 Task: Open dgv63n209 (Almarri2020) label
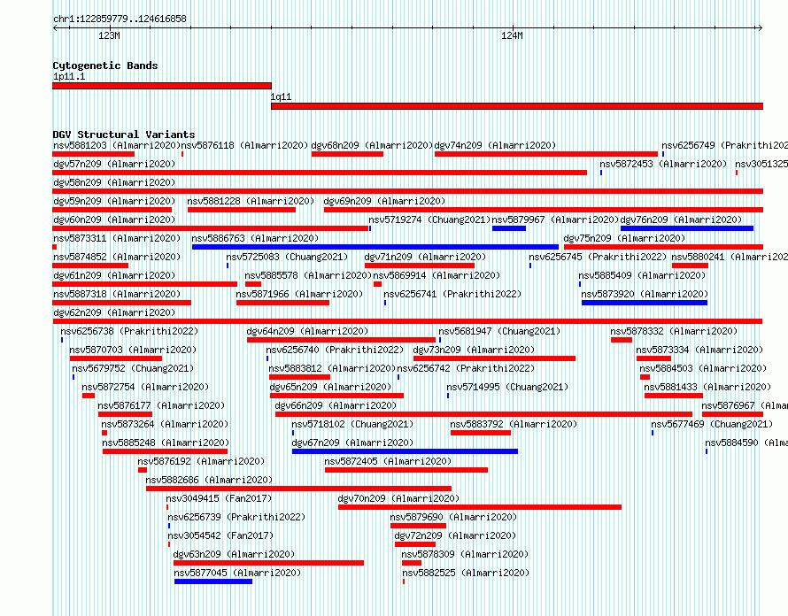coord(234,554)
